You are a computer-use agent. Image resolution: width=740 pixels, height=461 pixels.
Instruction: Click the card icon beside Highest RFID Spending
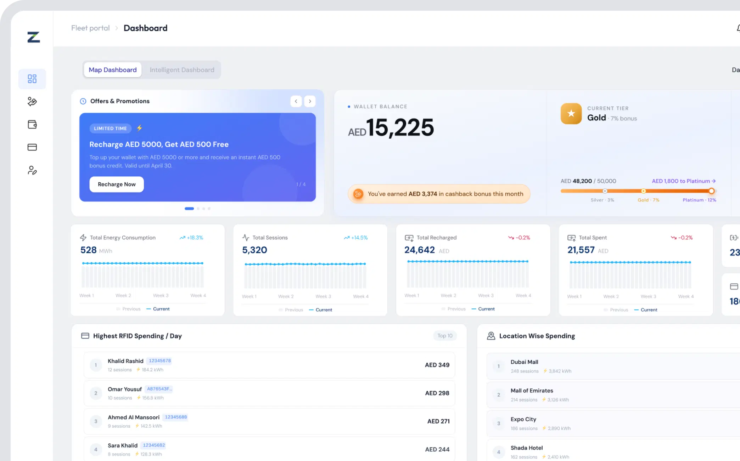85,336
